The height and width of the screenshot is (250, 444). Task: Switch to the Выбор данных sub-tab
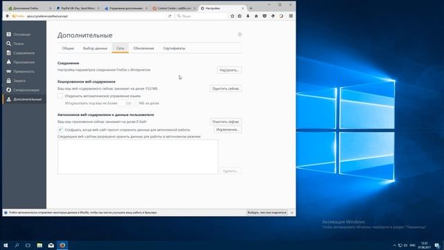coord(95,49)
